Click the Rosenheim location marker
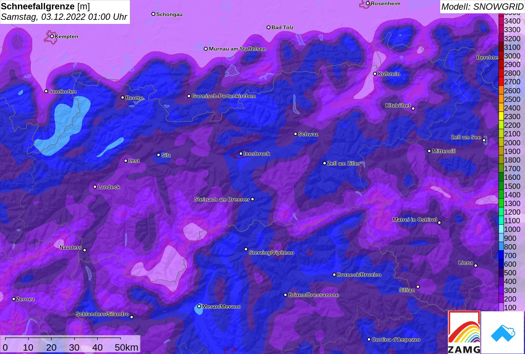The image size is (525, 354). point(368,3)
